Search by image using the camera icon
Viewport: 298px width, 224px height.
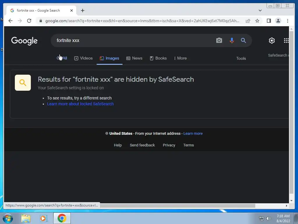(x=219, y=40)
